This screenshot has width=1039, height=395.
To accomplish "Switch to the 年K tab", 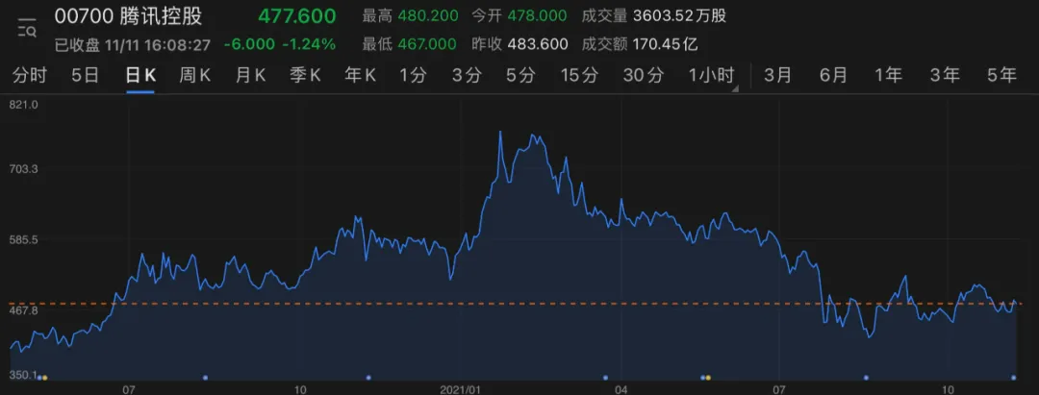I will (x=360, y=75).
